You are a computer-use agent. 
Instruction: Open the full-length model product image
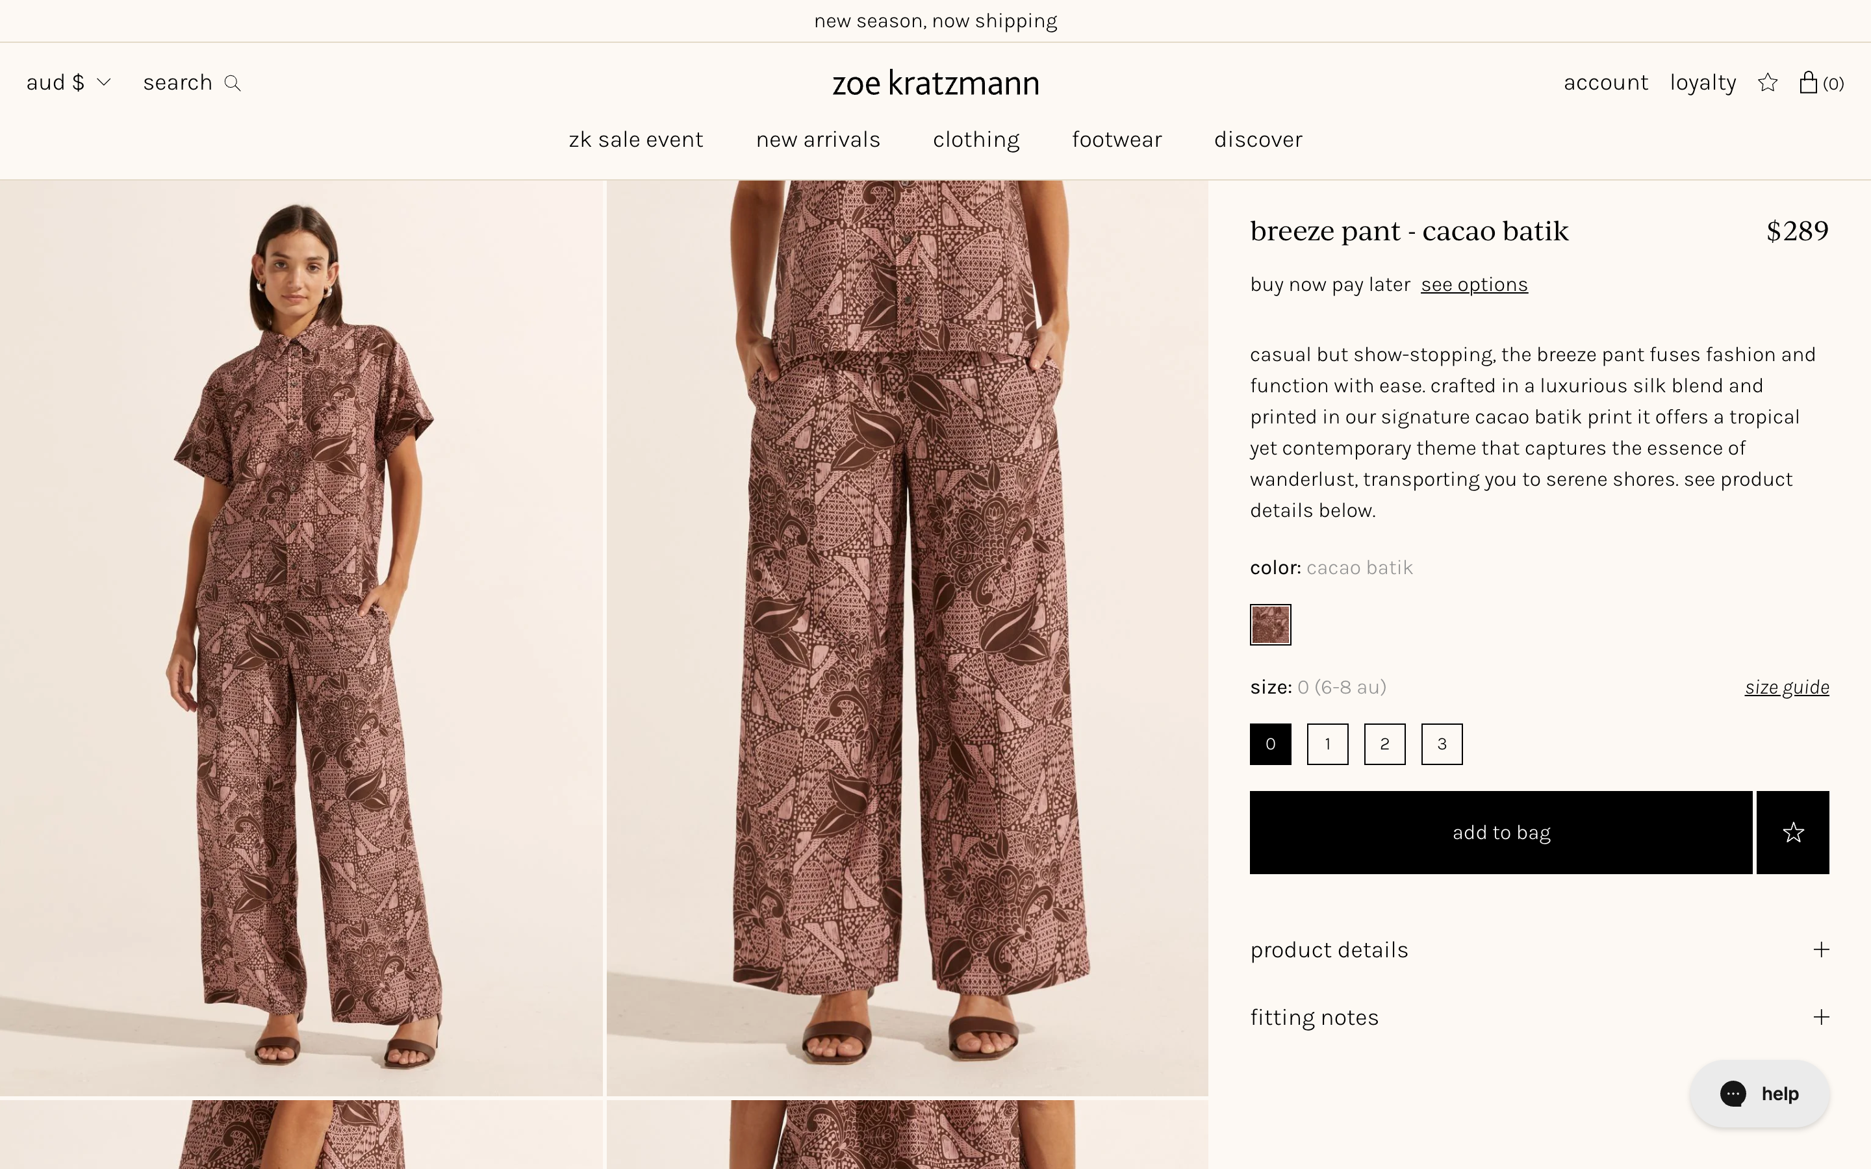click(301, 638)
